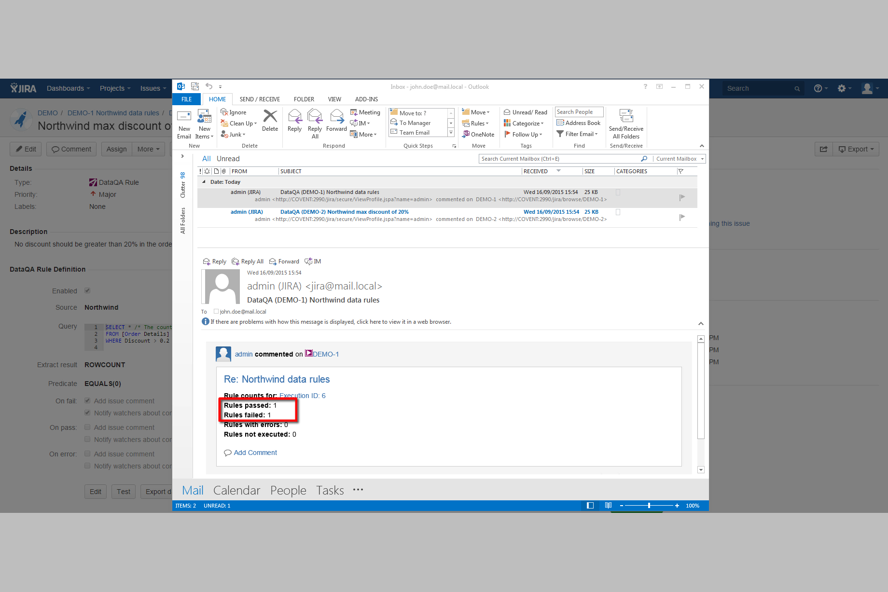This screenshot has width=888, height=592.
Task: Switch to SEND / RECEIVE tab
Action: click(260, 99)
